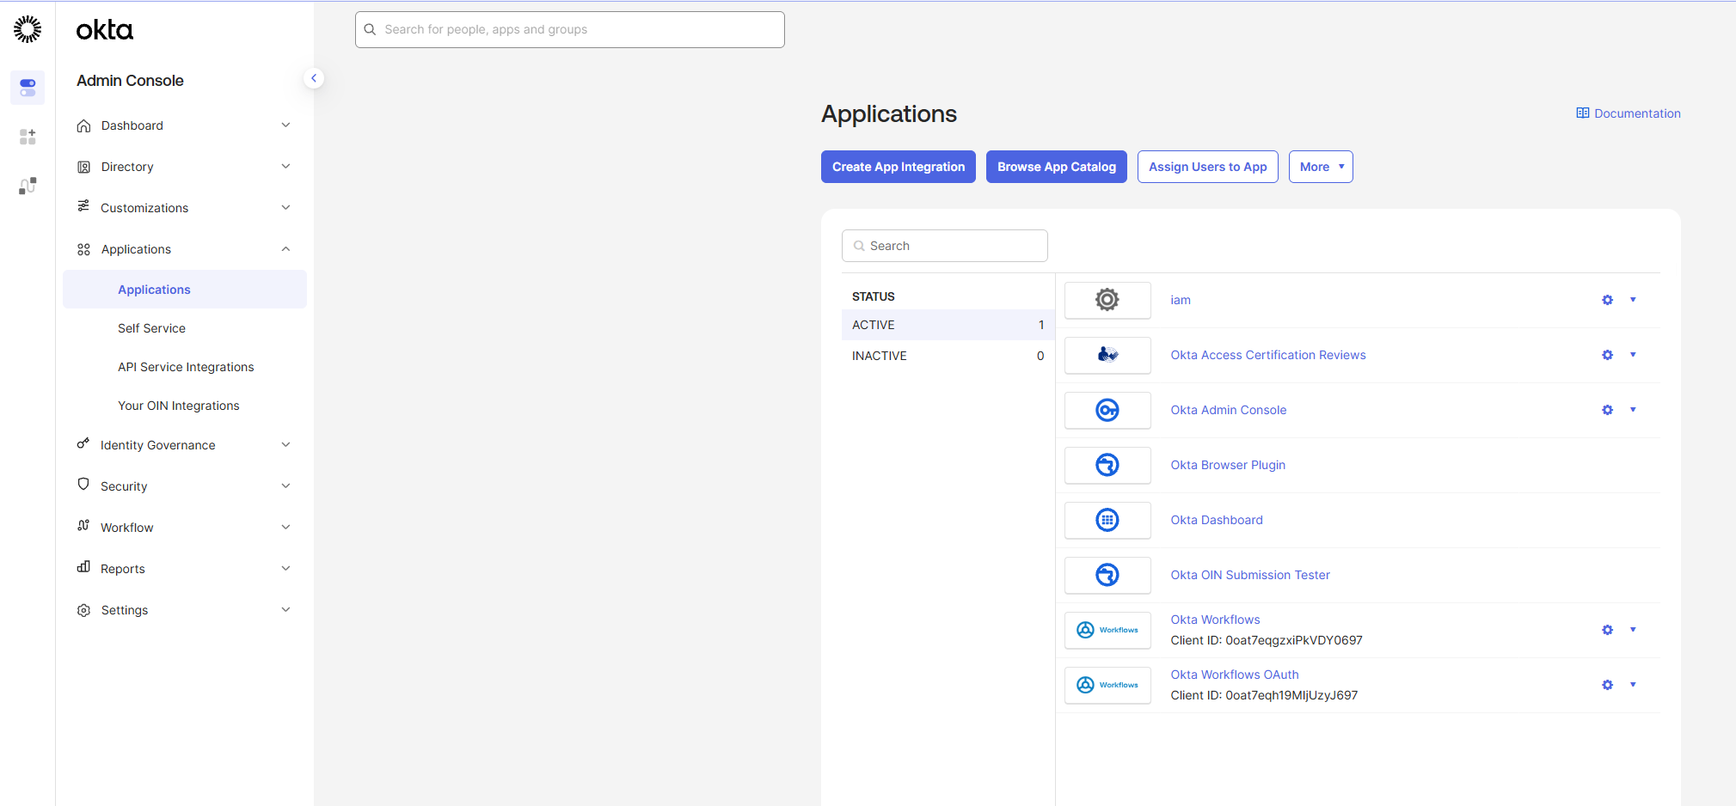Viewport: 1736px width, 806px height.
Task: Click the workflow connector icon in left rail
Action: [28, 186]
